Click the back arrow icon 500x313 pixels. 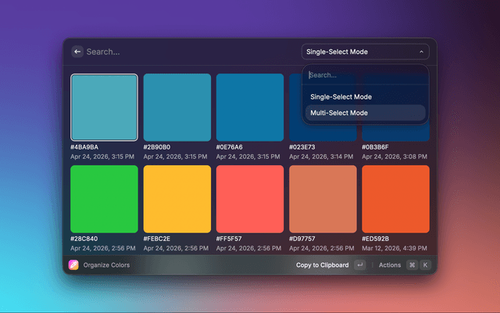77,52
